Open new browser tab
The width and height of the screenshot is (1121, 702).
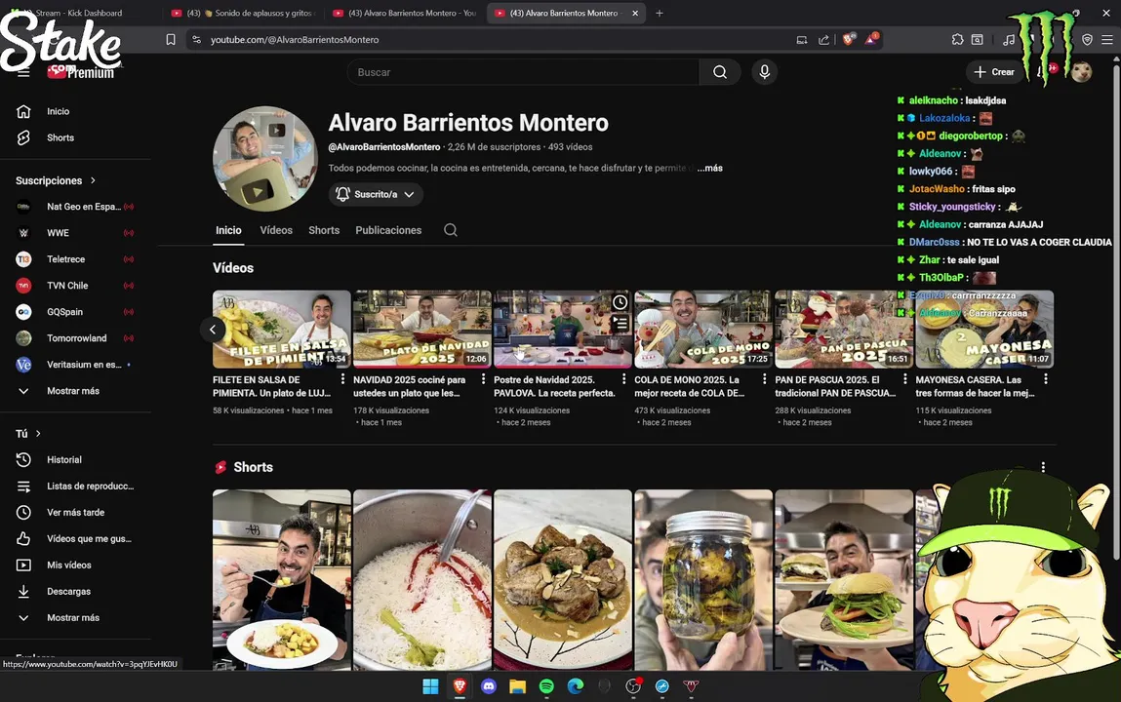pyautogui.click(x=660, y=13)
